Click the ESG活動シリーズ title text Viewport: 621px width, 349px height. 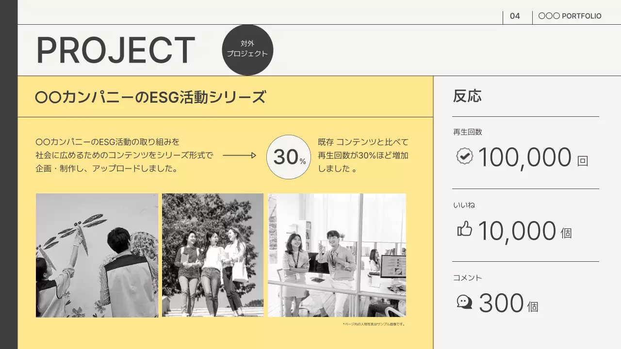pyautogui.click(x=150, y=97)
